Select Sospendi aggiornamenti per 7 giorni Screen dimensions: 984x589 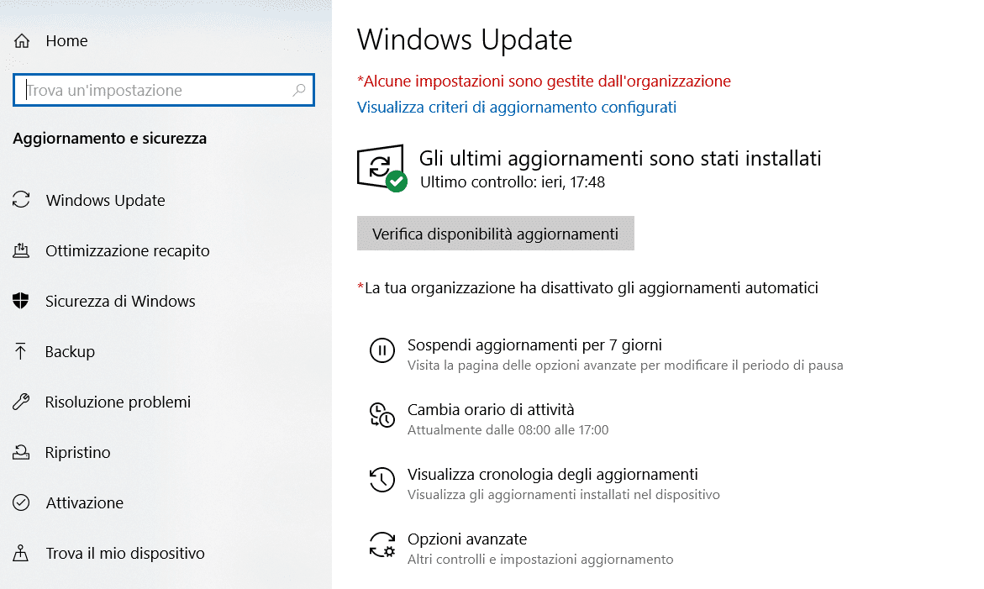pos(534,345)
